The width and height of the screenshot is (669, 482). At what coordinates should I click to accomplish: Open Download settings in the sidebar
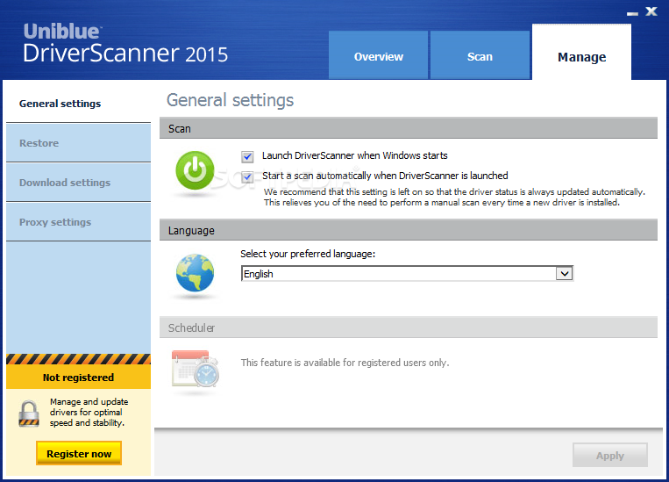click(79, 183)
